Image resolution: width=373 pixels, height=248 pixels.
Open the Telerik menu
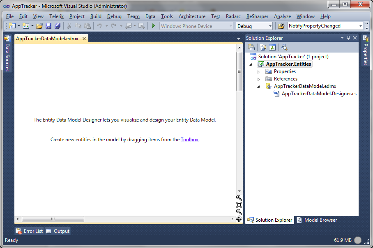(x=57, y=16)
